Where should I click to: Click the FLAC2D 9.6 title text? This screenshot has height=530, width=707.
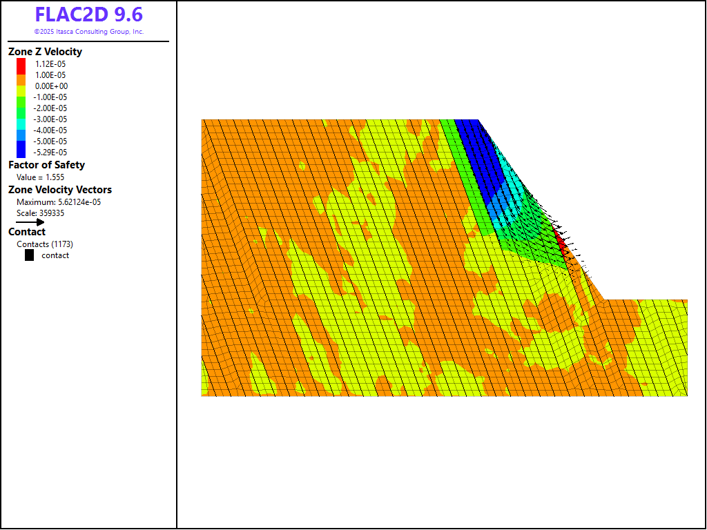[88, 14]
